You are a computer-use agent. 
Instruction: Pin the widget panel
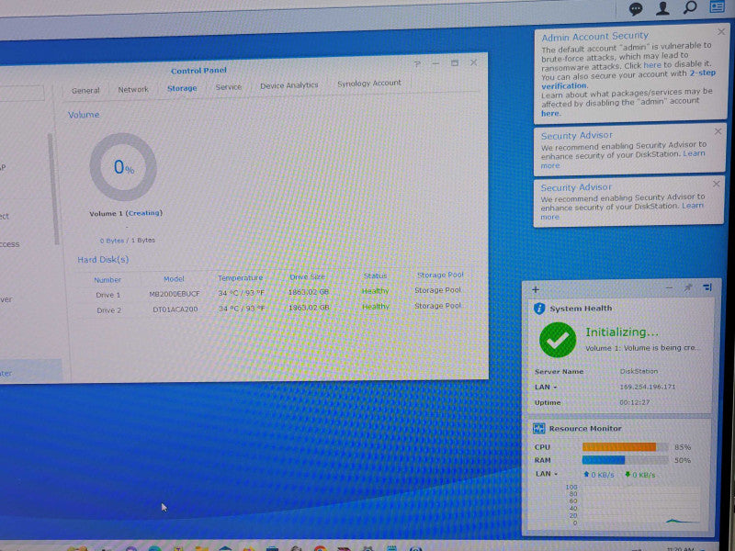click(687, 287)
